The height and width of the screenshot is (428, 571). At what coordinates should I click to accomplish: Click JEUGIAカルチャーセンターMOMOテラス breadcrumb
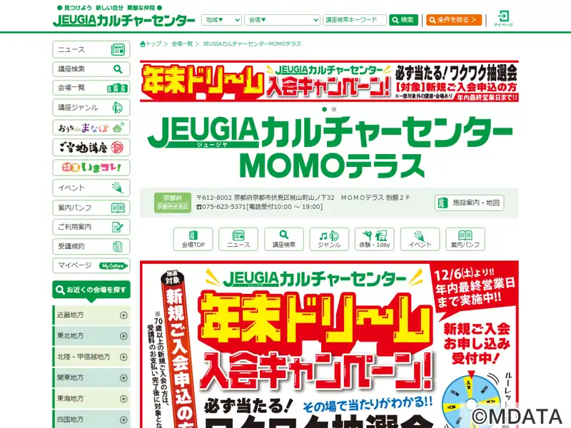click(x=252, y=44)
